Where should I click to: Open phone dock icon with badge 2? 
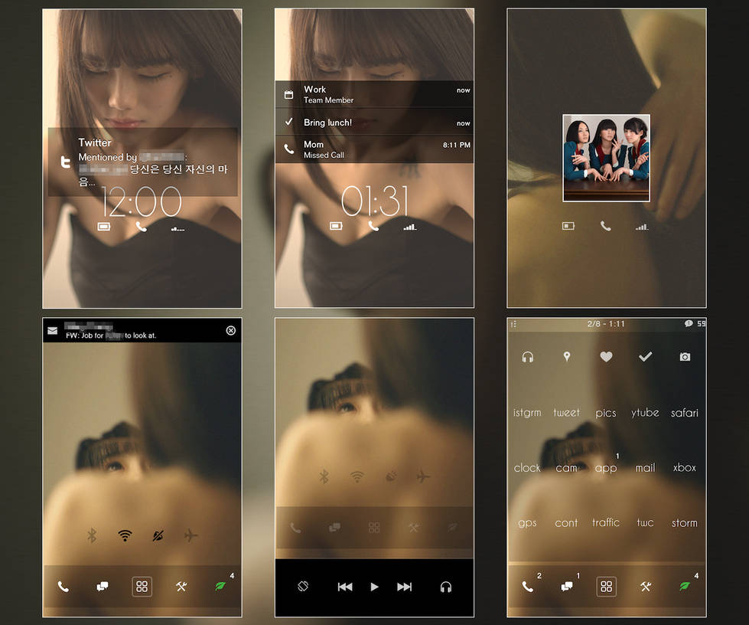click(x=528, y=586)
